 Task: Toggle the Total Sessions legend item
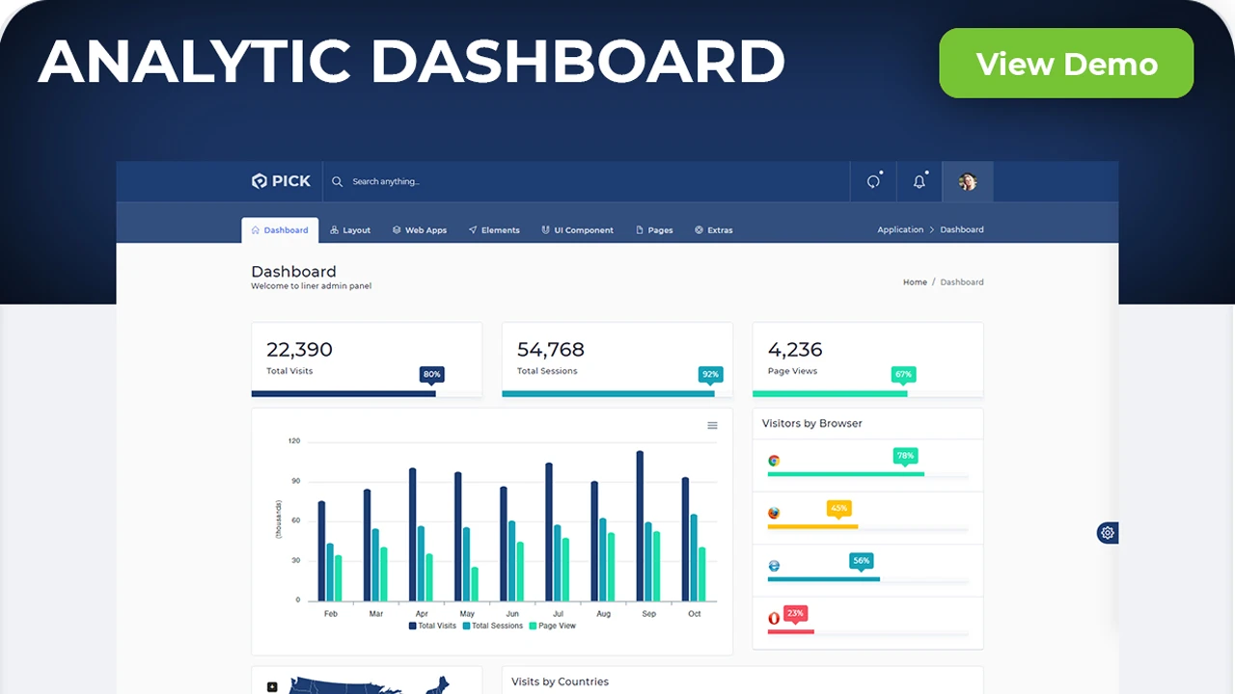point(493,626)
